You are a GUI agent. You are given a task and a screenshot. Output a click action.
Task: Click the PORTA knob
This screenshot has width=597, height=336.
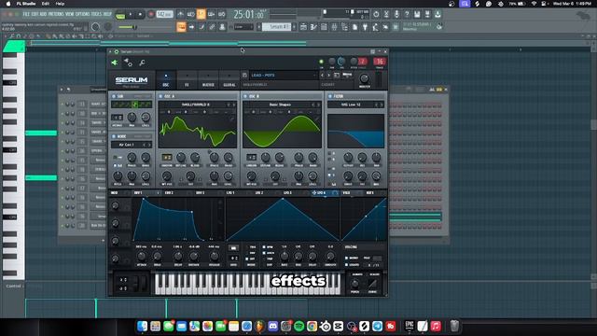[354, 284]
